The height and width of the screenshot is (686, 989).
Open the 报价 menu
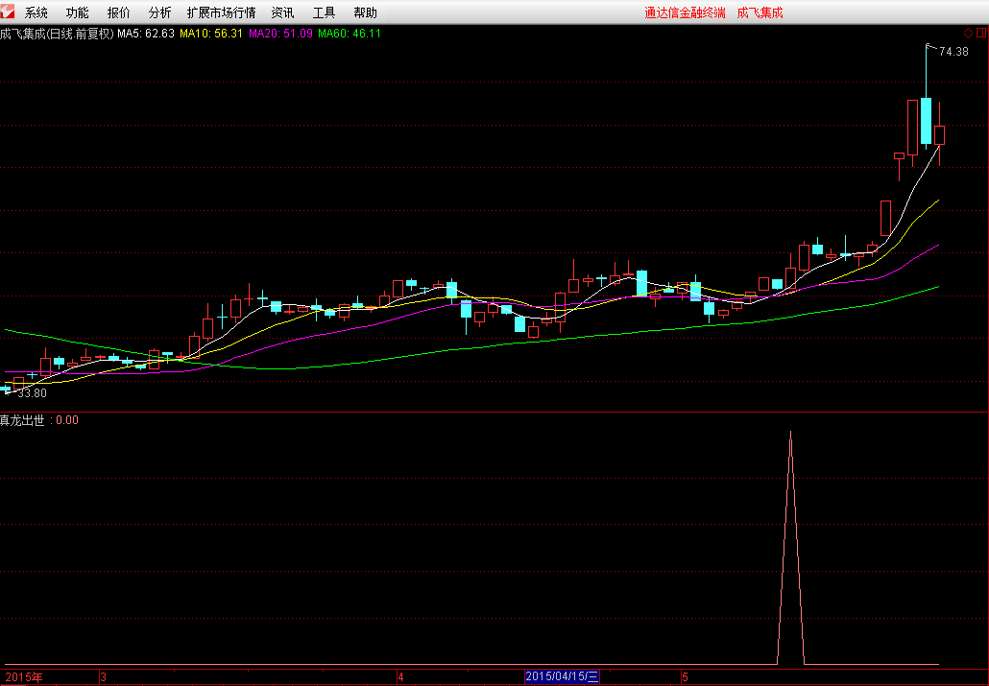[118, 12]
